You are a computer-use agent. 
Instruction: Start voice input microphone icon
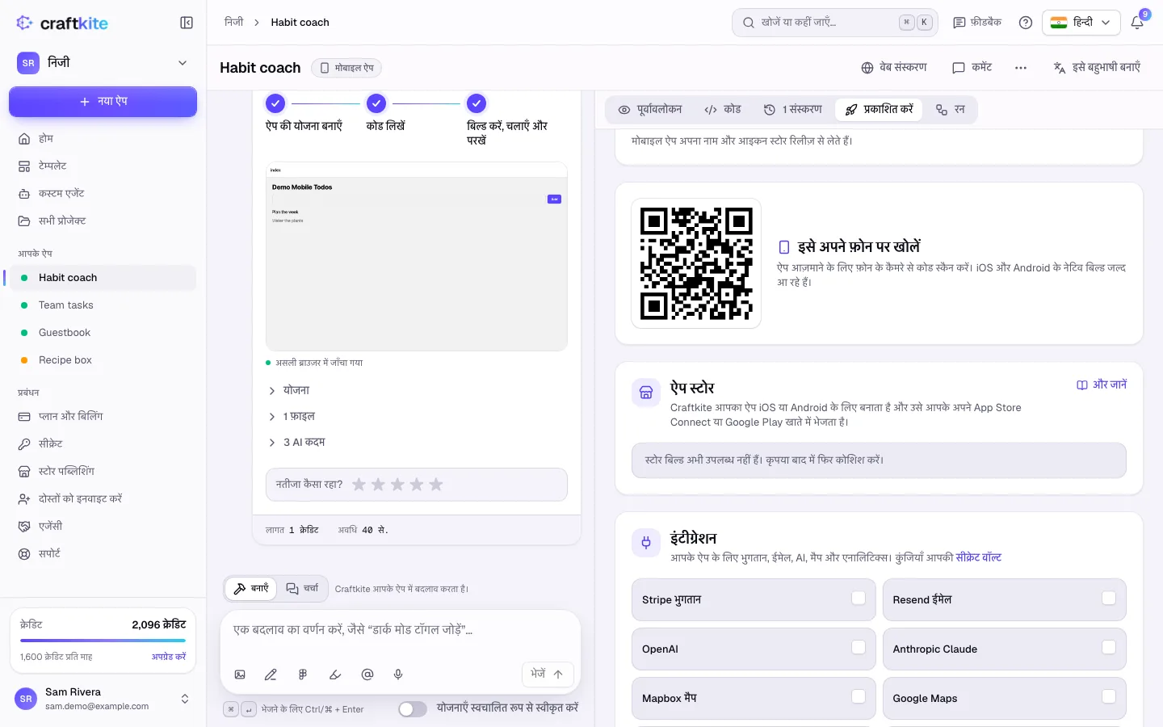(398, 674)
